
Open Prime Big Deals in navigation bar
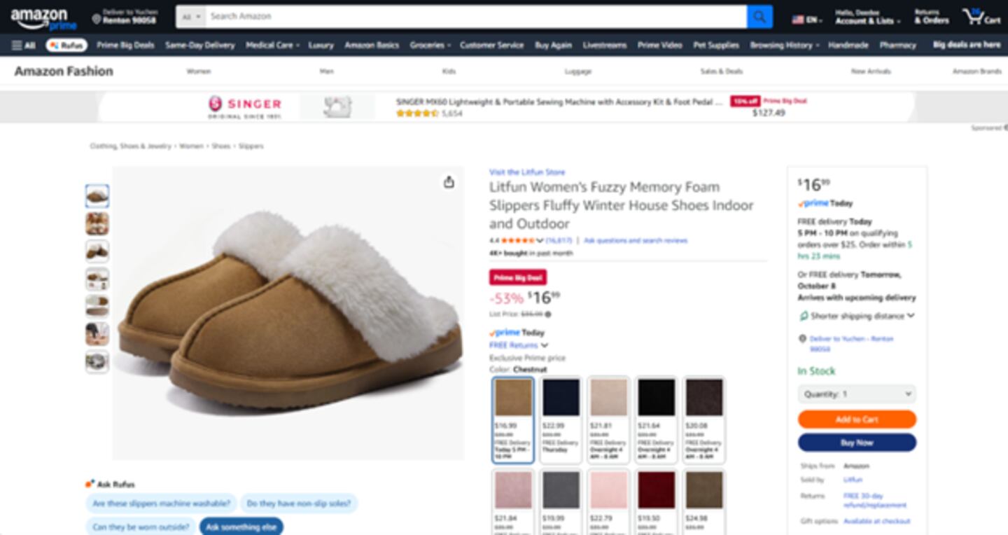(125, 46)
